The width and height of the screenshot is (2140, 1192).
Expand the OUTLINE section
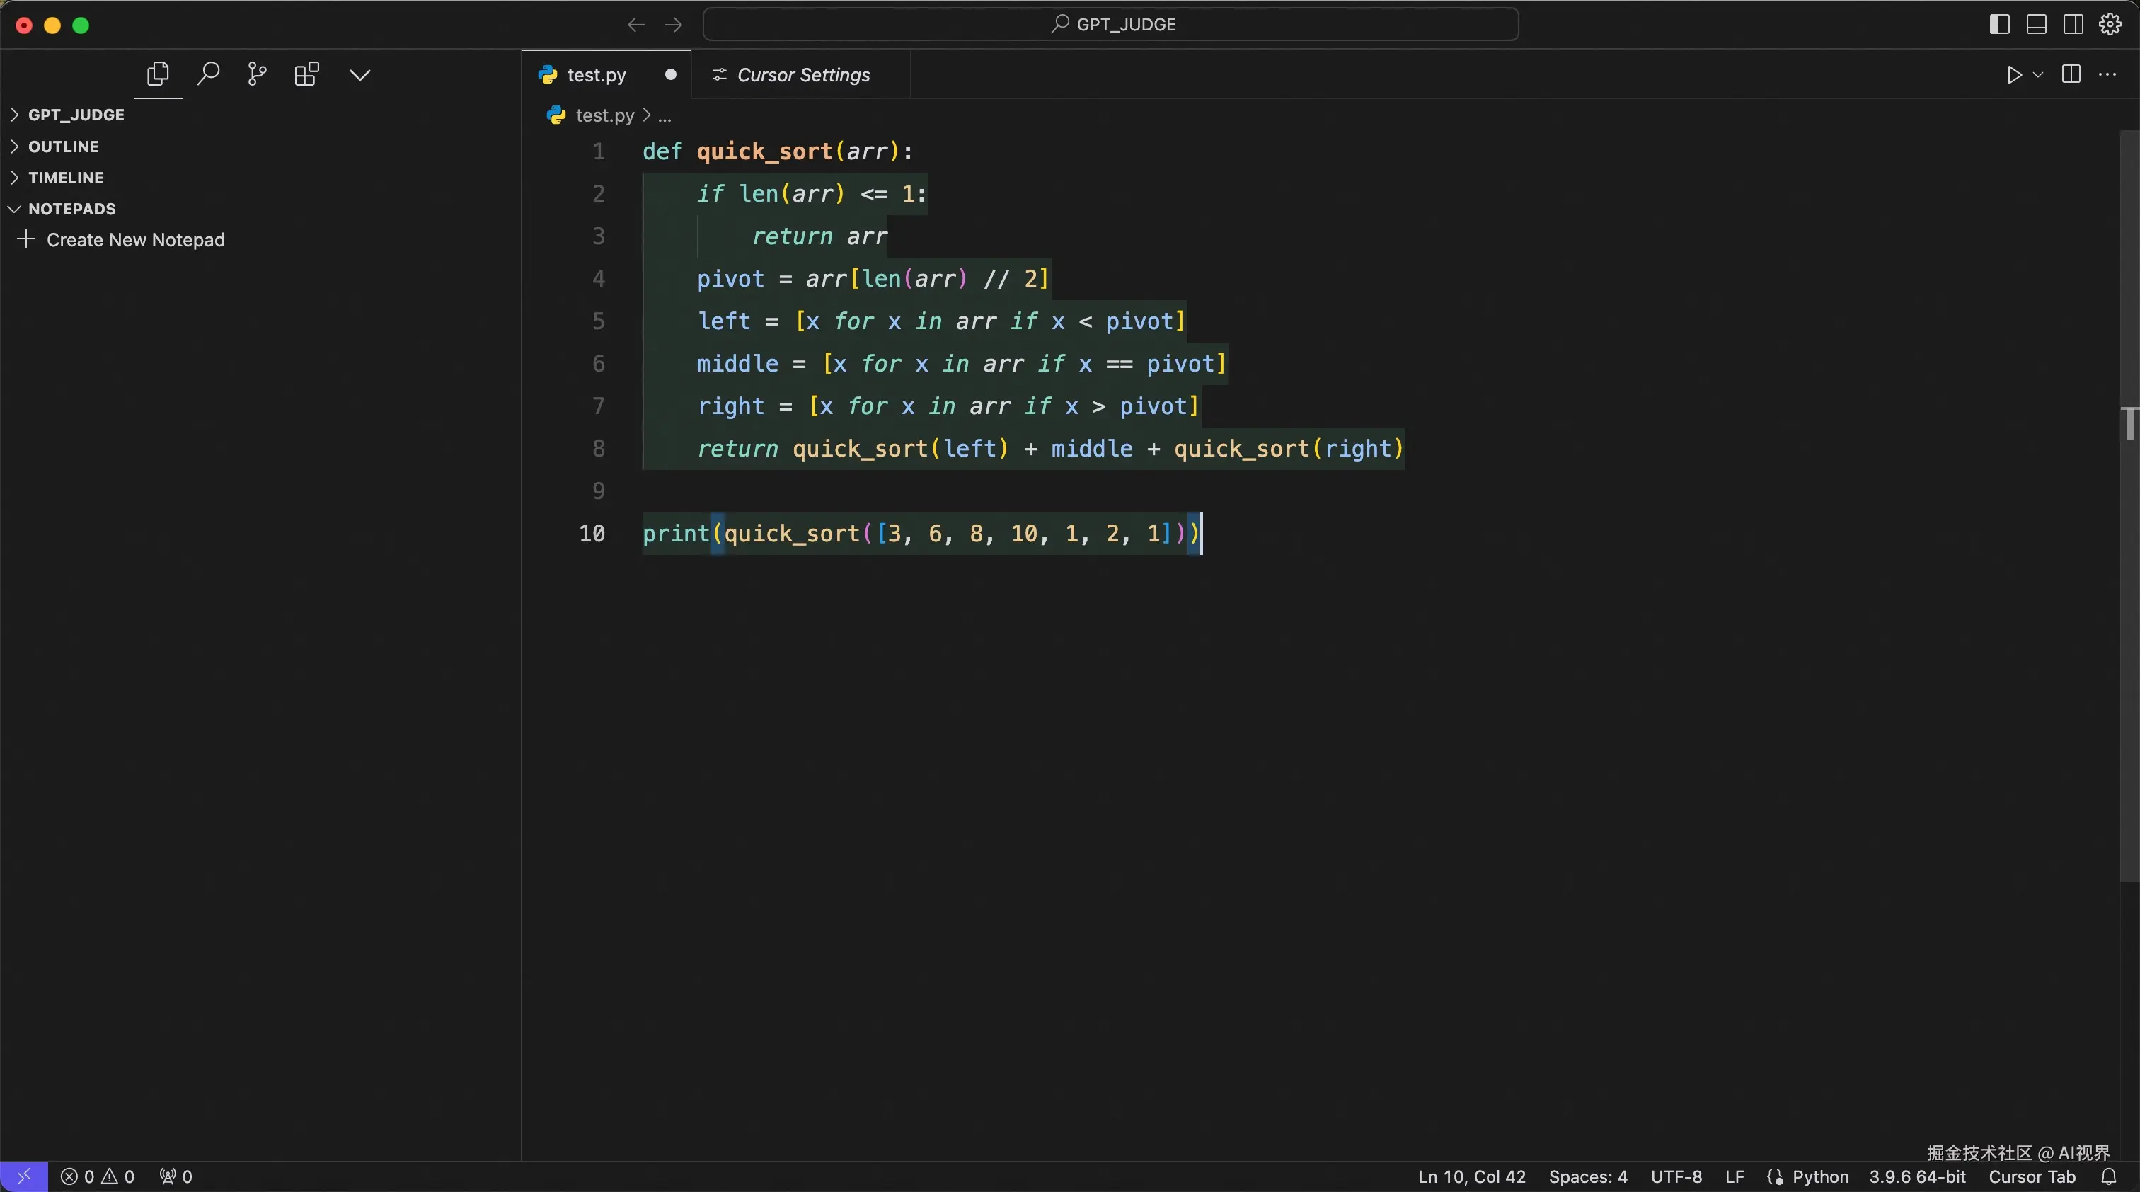(63, 147)
